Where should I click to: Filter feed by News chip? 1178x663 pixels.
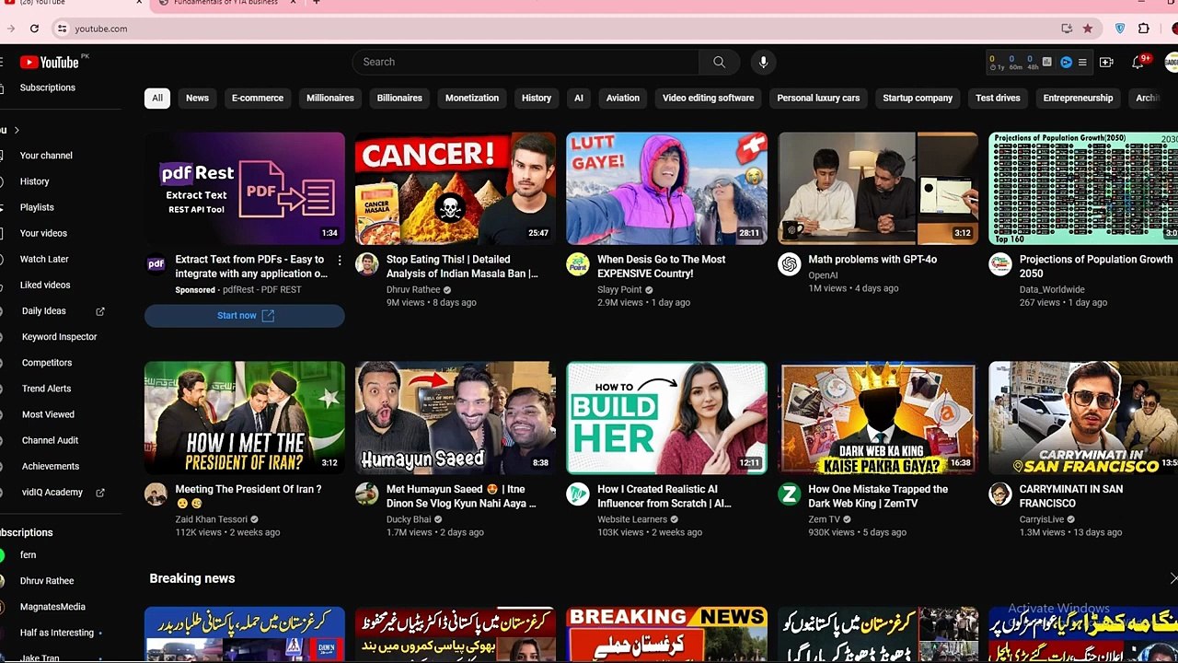197,98
